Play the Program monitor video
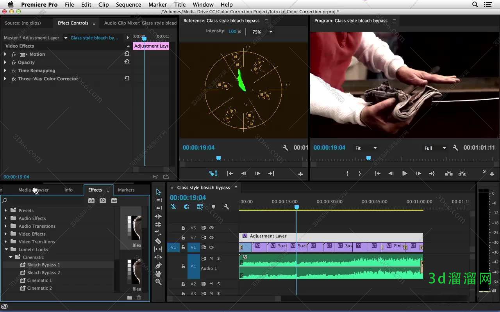The height and width of the screenshot is (312, 500). (404, 174)
